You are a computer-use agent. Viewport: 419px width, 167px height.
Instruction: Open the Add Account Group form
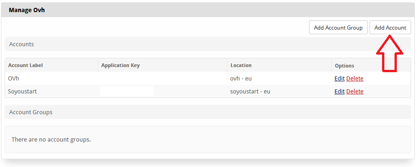[338, 28]
